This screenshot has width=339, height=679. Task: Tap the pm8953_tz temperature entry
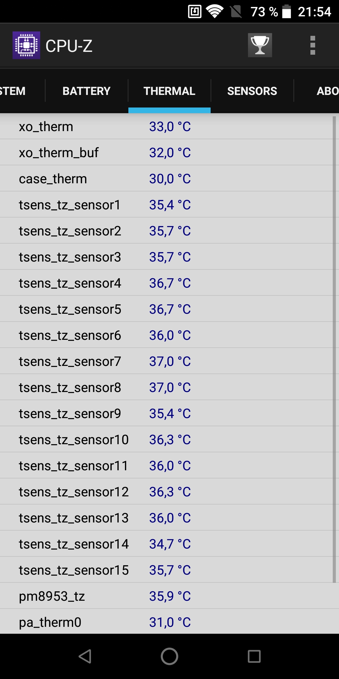coord(169,596)
